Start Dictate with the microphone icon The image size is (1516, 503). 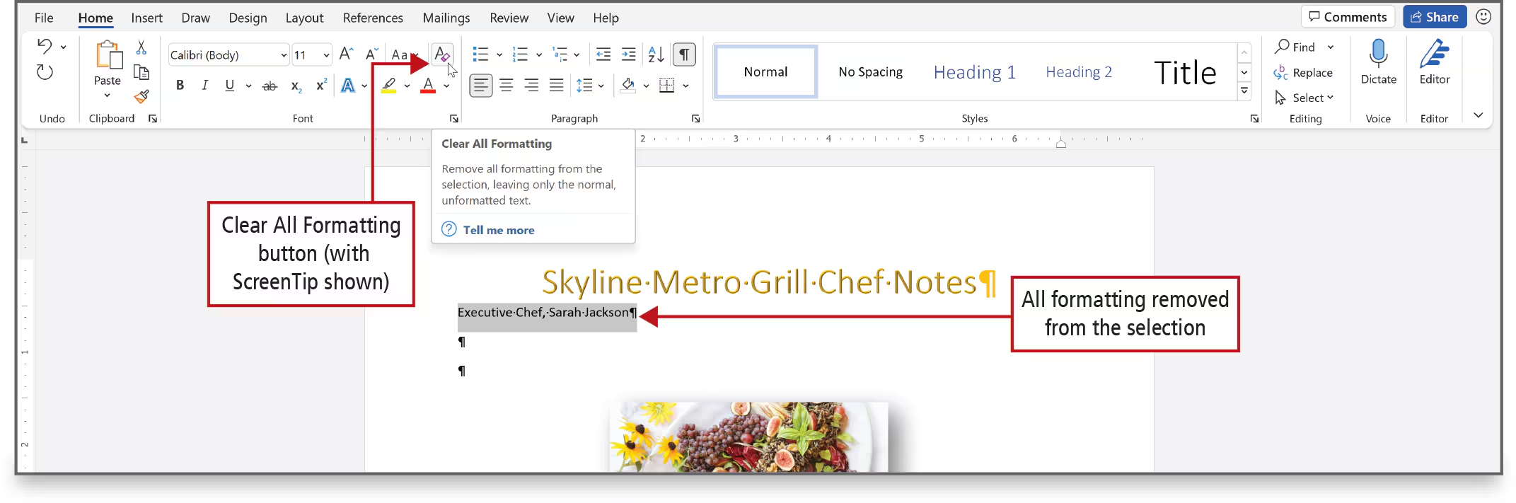pyautogui.click(x=1378, y=54)
